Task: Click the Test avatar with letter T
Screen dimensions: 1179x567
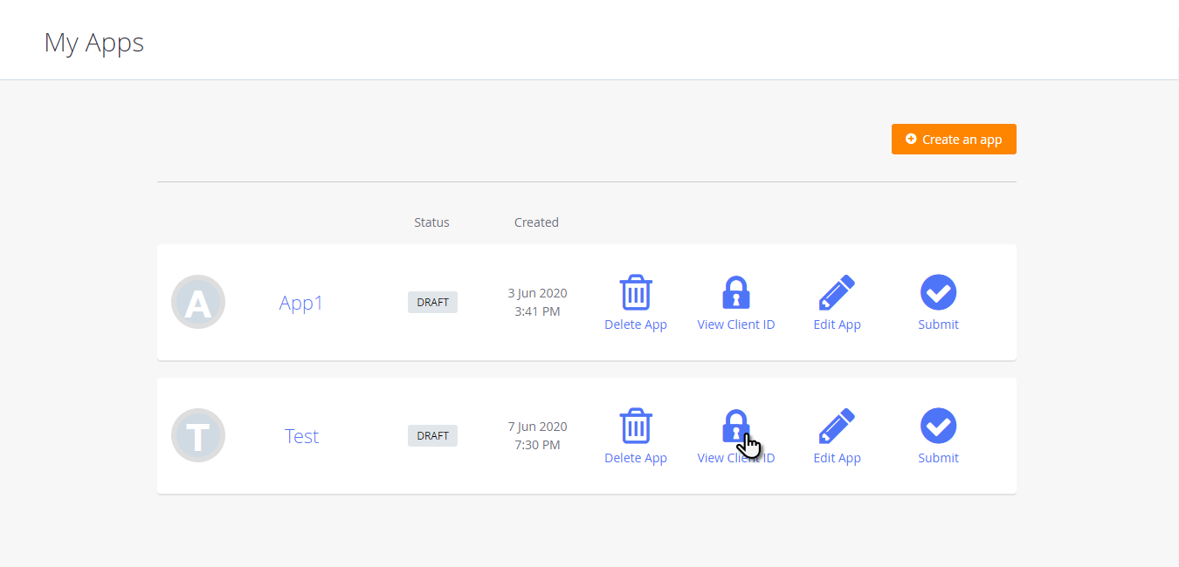Action: point(198,435)
